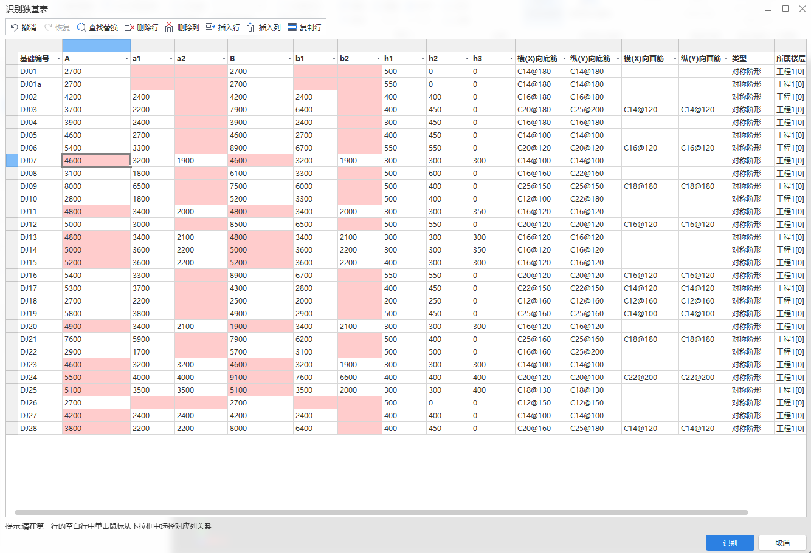811x553 pixels.
Task: Click cell 4600 in DJ07 column A
Action: pyautogui.click(x=96, y=160)
